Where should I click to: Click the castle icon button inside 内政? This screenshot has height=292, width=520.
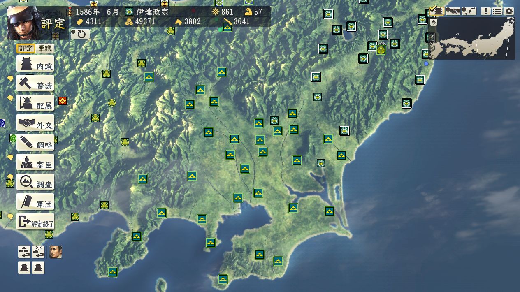(27, 64)
